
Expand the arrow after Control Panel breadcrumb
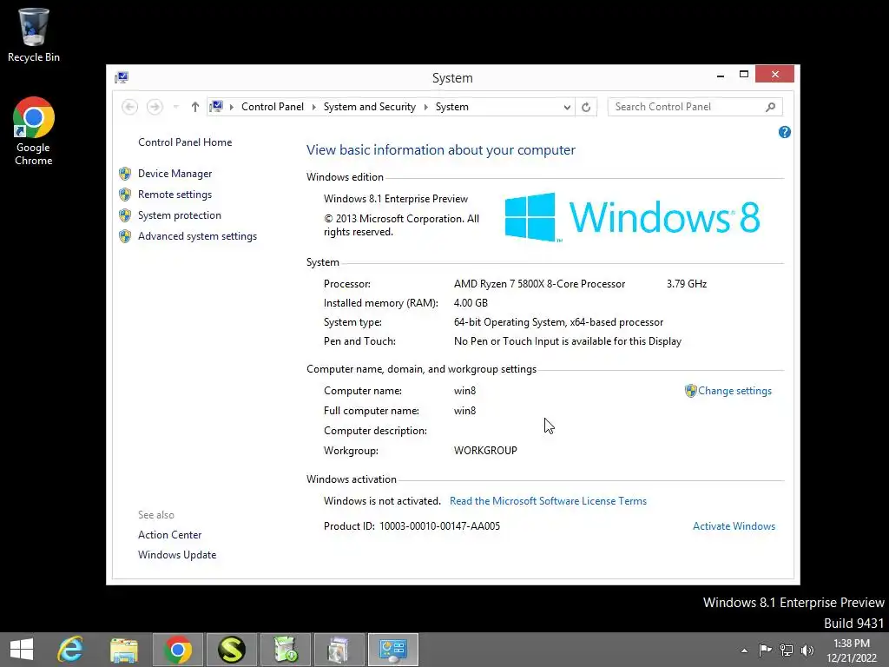tap(313, 107)
